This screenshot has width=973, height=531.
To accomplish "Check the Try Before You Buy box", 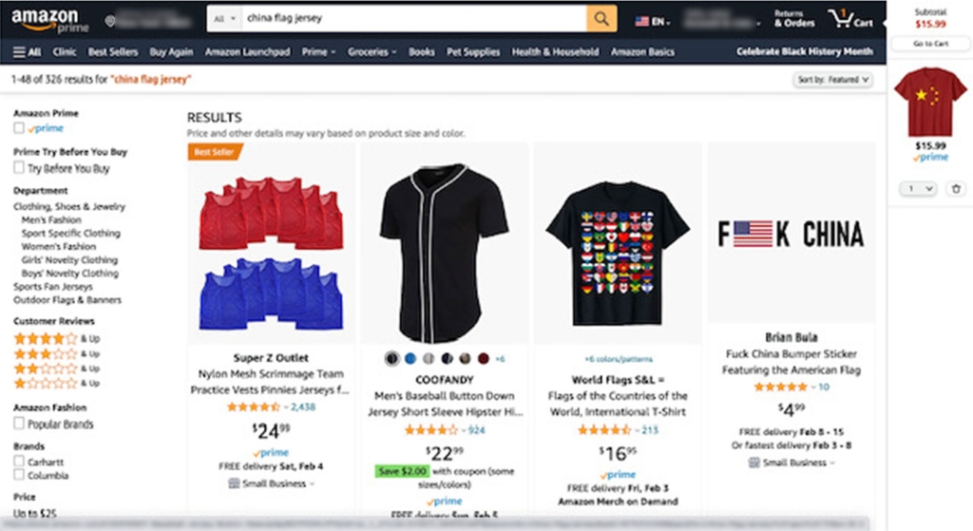I will (x=19, y=167).
